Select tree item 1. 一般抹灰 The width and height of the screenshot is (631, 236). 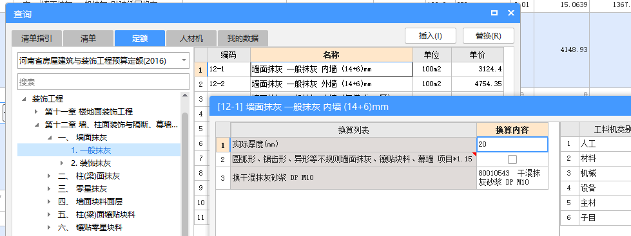point(91,150)
